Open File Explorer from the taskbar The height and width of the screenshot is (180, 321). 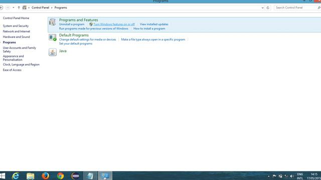(31, 175)
